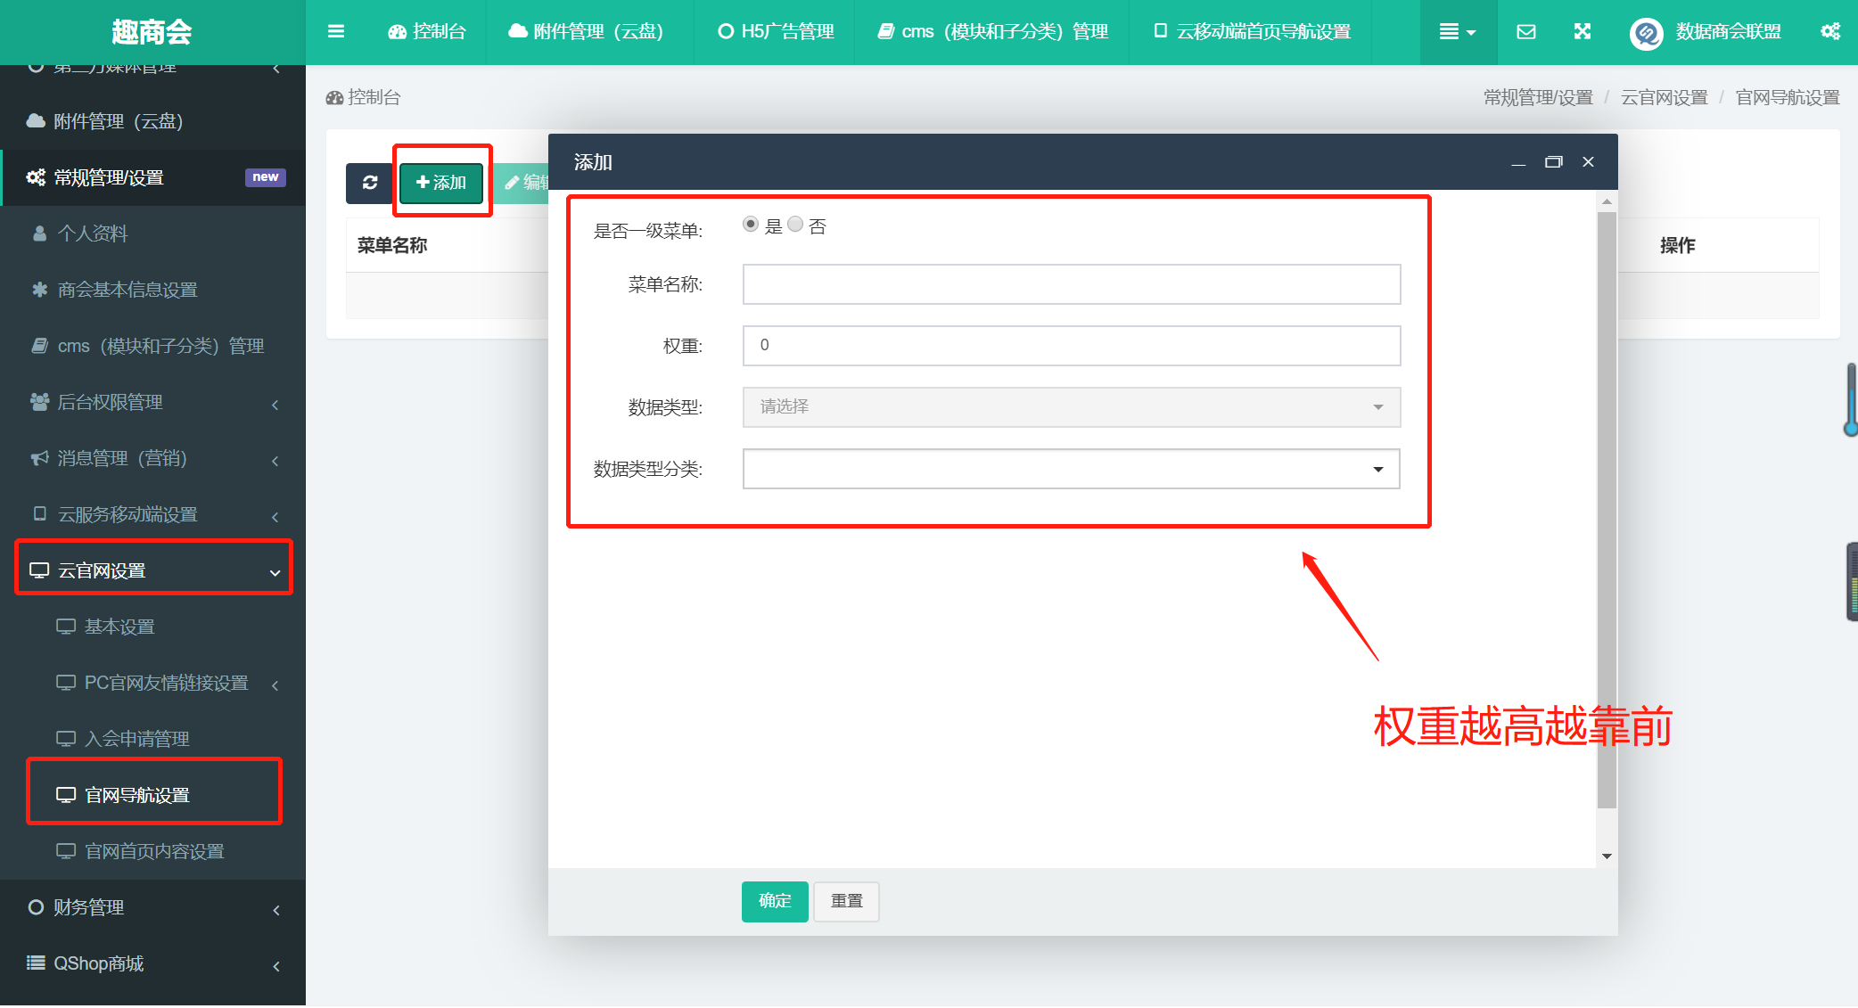Click the 确定 confirm button
The width and height of the screenshot is (1858, 1008).
coord(775,901)
